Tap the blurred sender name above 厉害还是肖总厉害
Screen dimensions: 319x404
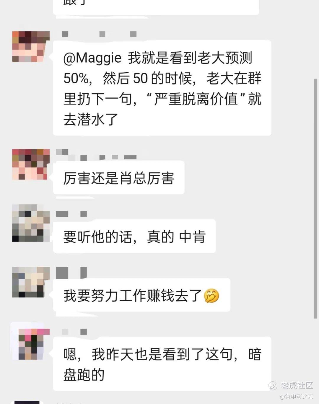click(96, 155)
